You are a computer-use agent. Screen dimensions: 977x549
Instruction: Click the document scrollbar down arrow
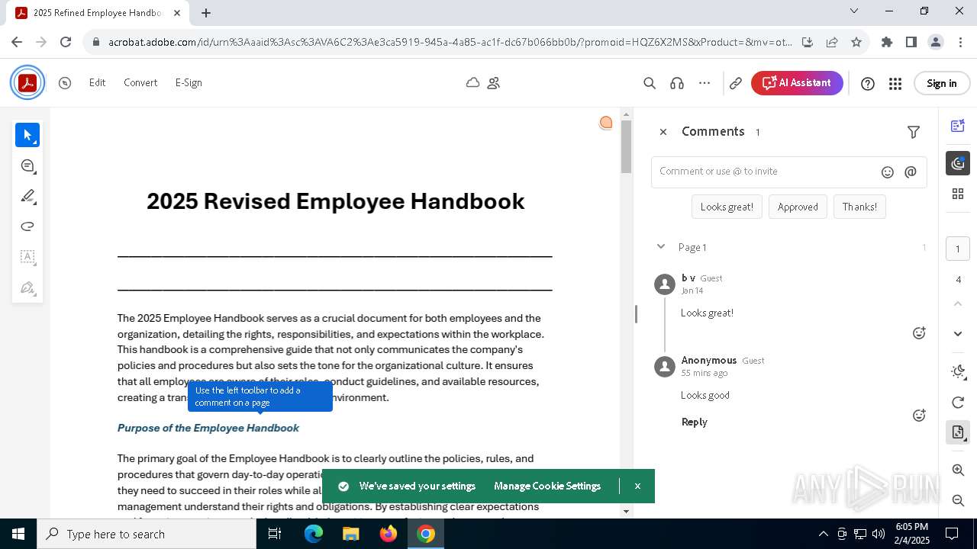626,512
